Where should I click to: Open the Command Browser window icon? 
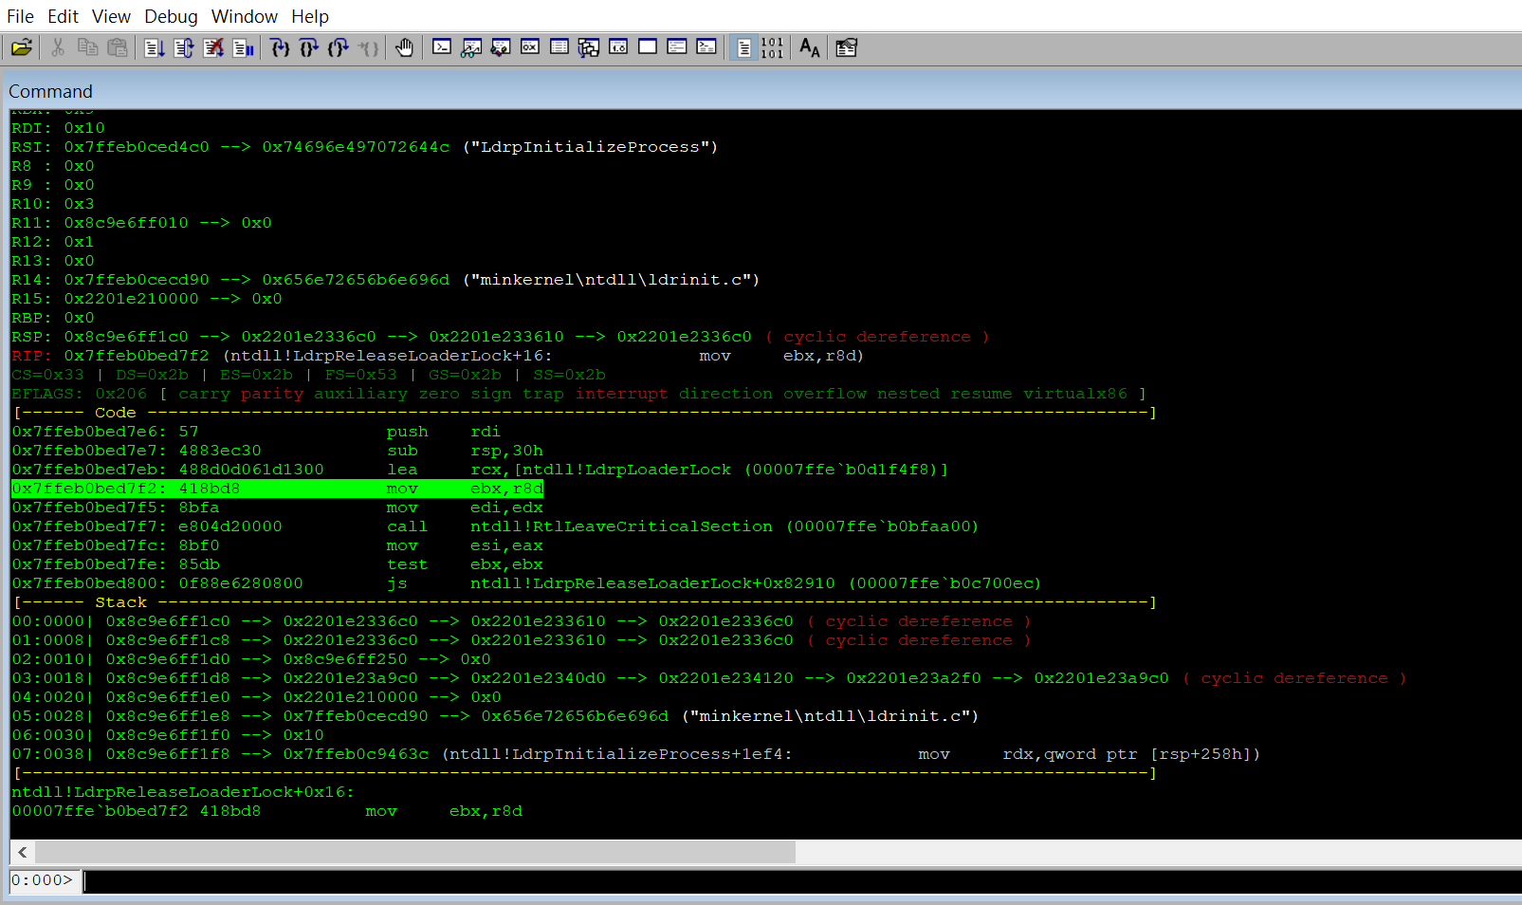(x=706, y=47)
